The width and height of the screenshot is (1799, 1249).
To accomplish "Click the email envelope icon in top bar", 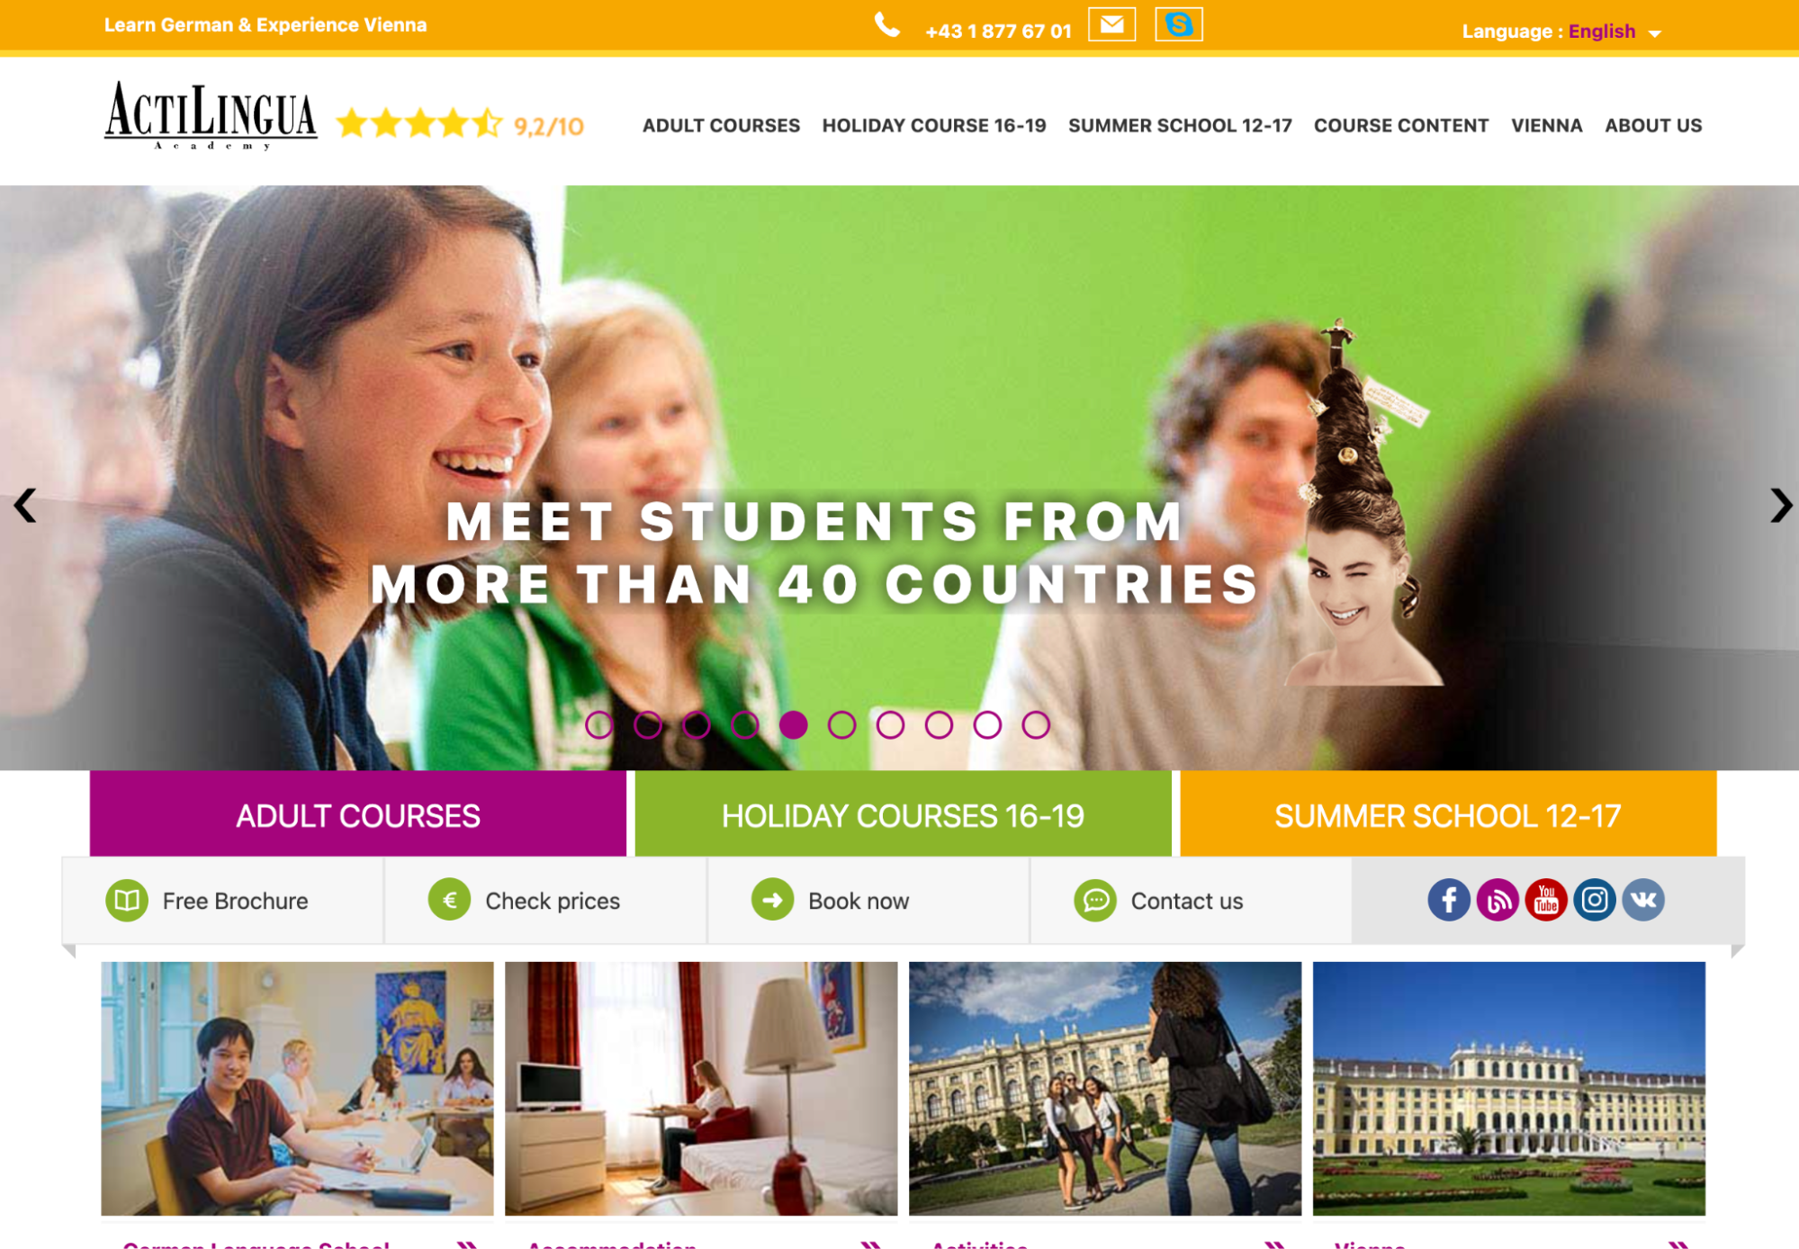I will [1111, 25].
